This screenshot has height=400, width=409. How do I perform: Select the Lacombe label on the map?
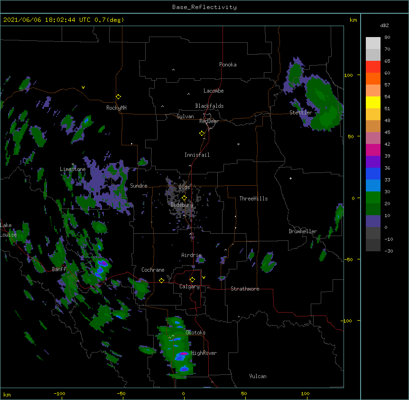214,91
